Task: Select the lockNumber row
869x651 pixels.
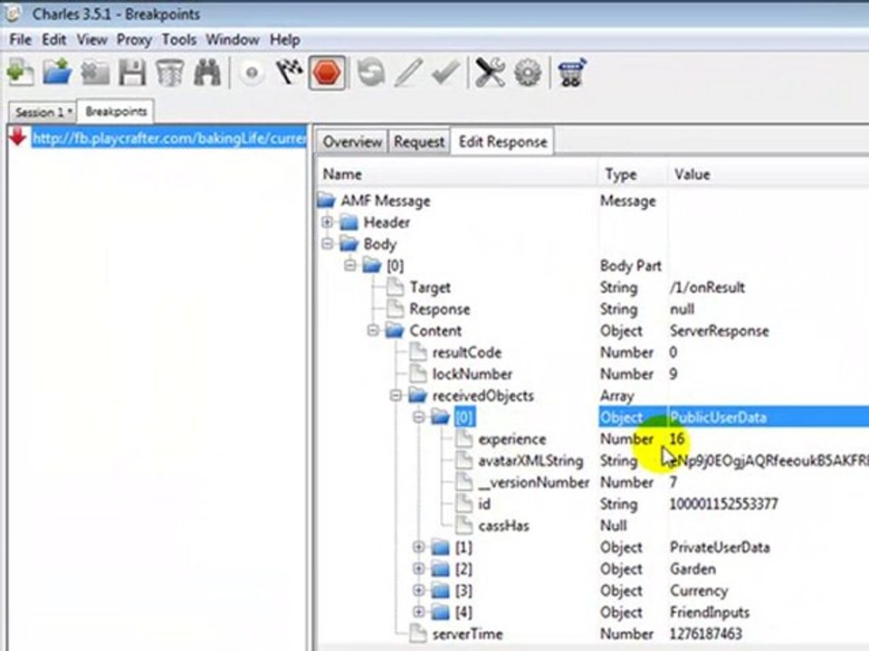Action: click(593, 374)
